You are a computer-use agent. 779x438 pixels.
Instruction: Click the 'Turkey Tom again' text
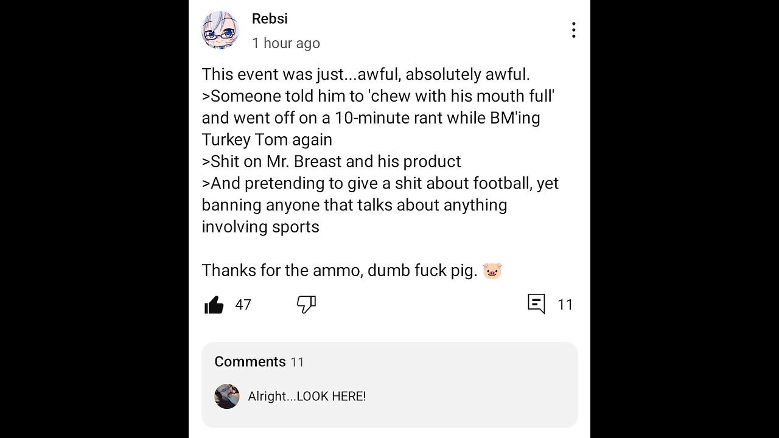[267, 140]
